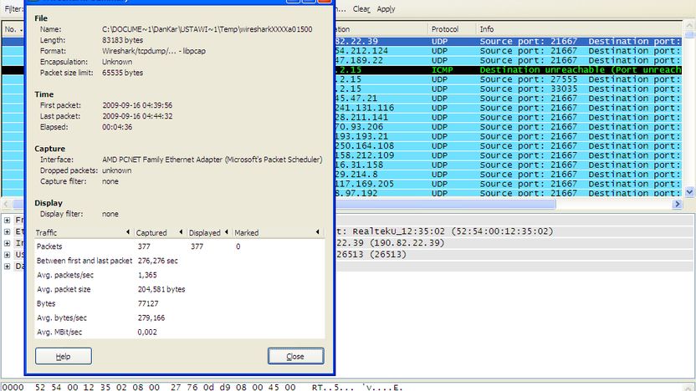Click the Elapsed time value 00:04:36

point(117,127)
